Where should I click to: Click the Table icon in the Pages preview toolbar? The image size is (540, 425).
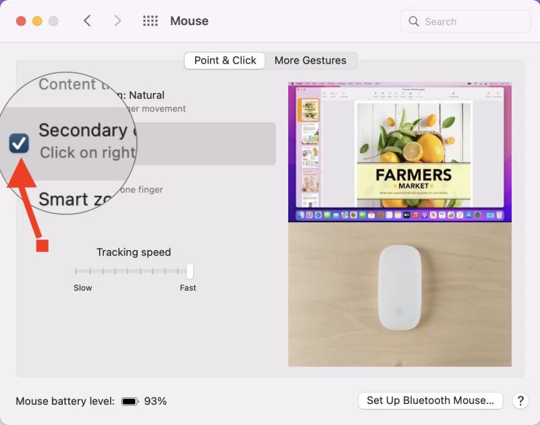[x=383, y=95]
